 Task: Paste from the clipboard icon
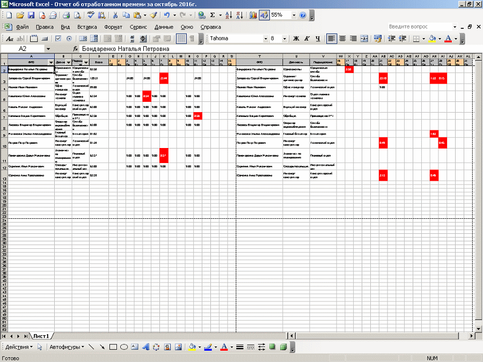[137, 15]
